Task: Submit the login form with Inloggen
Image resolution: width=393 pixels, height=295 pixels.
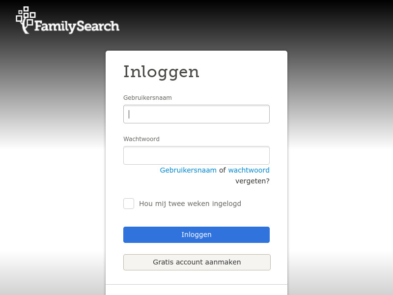Action: (x=196, y=235)
